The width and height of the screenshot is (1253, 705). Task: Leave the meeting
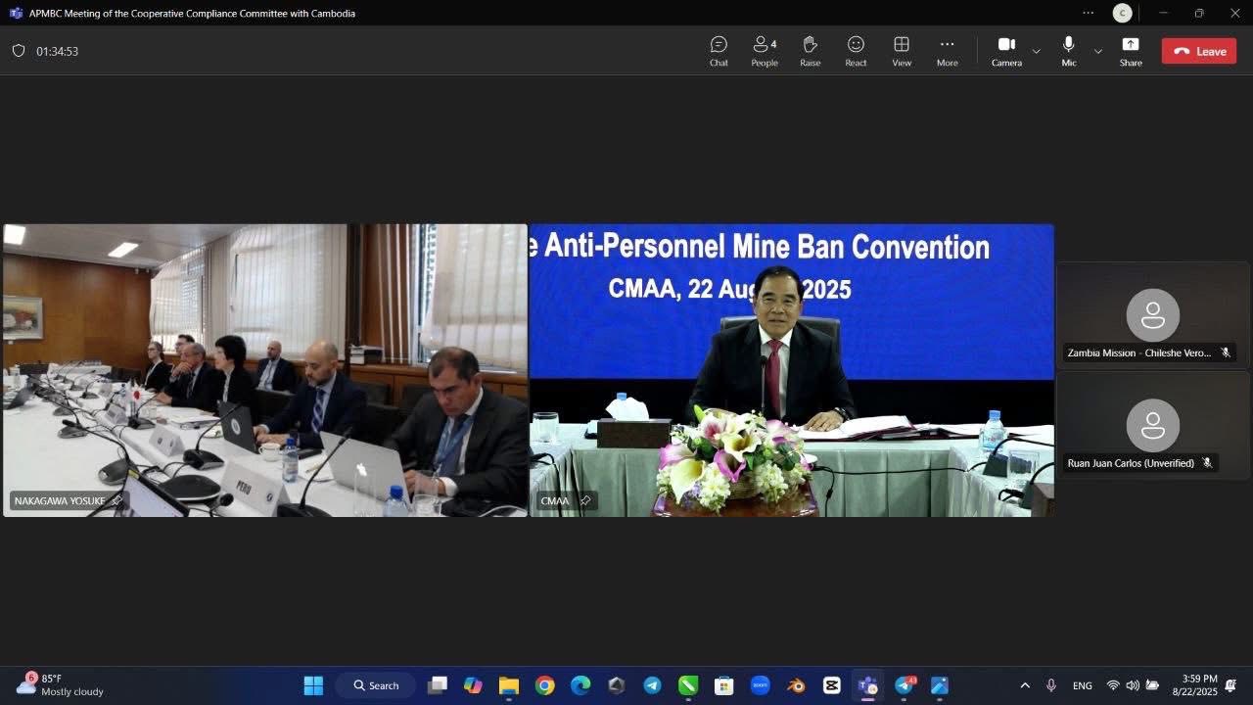point(1198,52)
